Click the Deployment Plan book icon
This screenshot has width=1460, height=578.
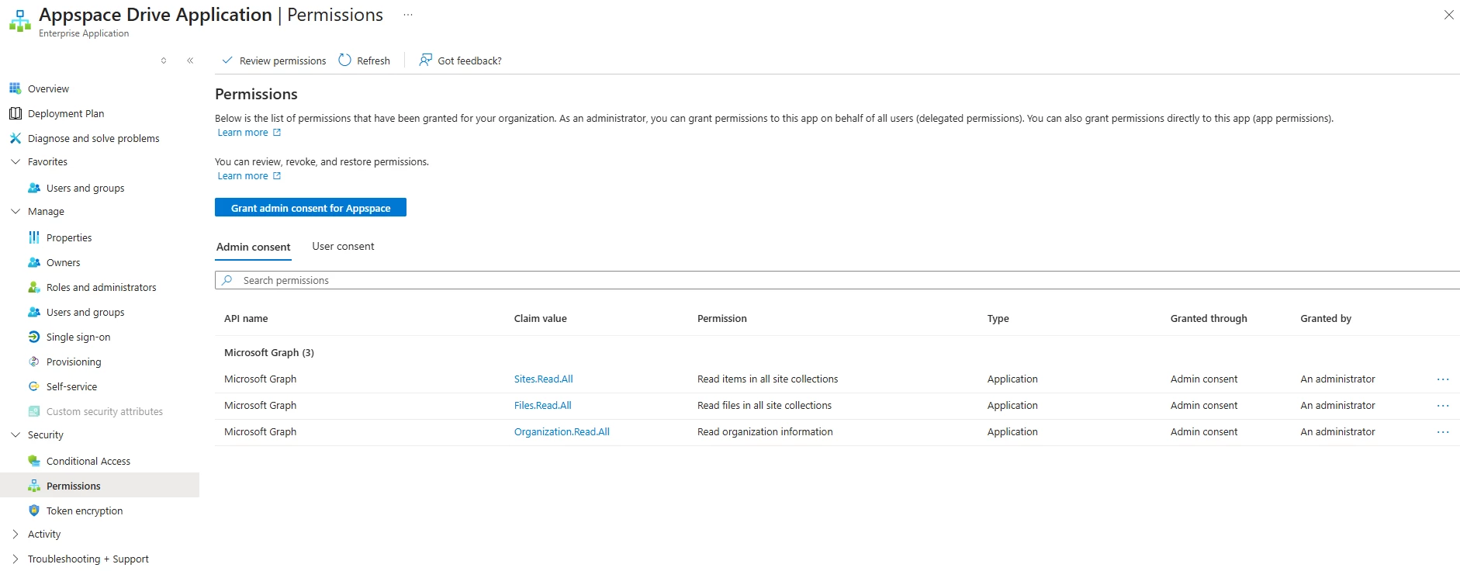tap(15, 113)
